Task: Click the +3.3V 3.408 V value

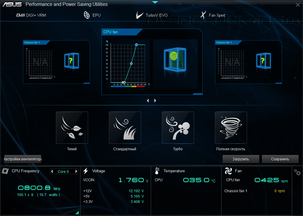Action: pos(137,202)
